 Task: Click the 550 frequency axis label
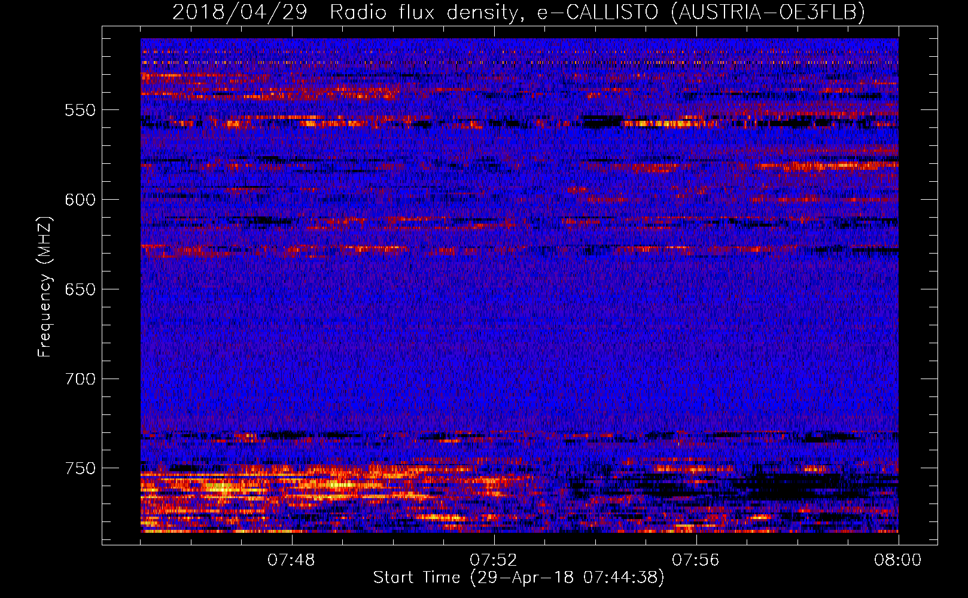80,110
